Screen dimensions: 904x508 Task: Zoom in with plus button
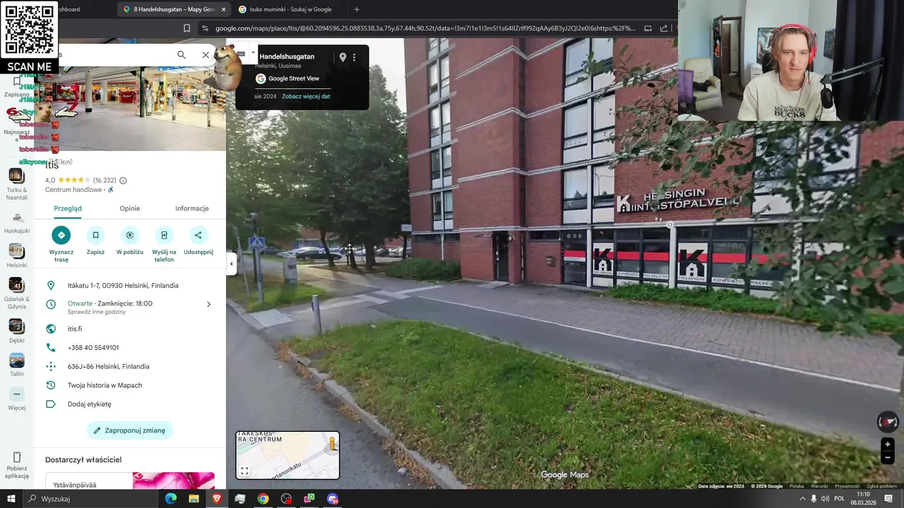pos(888,445)
